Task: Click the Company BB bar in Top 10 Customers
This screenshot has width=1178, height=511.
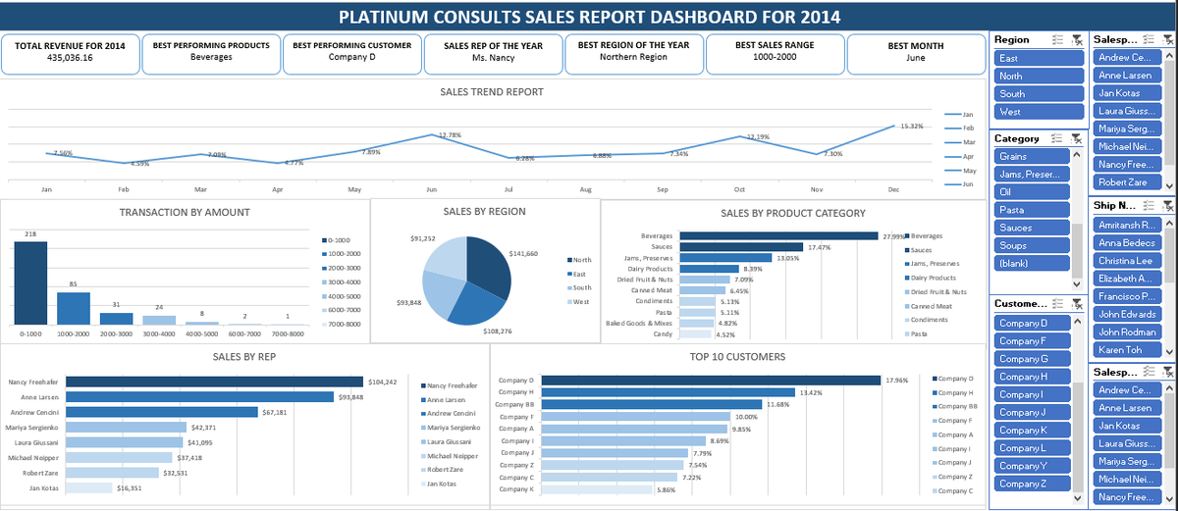Action: [x=652, y=404]
